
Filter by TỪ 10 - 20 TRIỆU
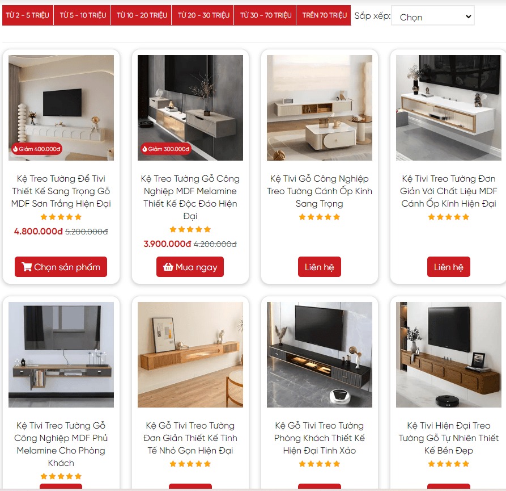(142, 15)
